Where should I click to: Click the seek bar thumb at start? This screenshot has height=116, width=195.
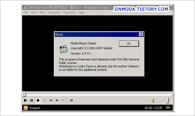coord(24,95)
